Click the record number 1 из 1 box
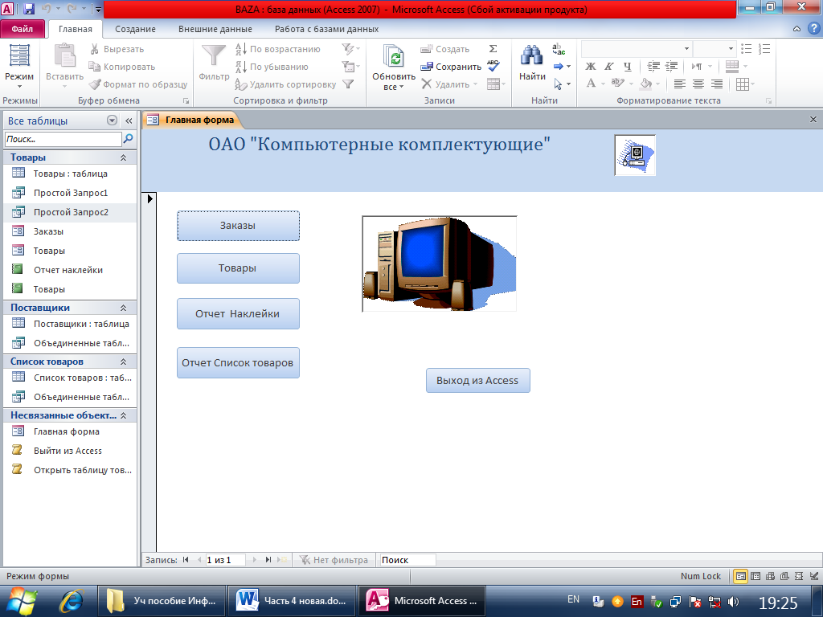This screenshot has width=823, height=617. click(x=225, y=560)
